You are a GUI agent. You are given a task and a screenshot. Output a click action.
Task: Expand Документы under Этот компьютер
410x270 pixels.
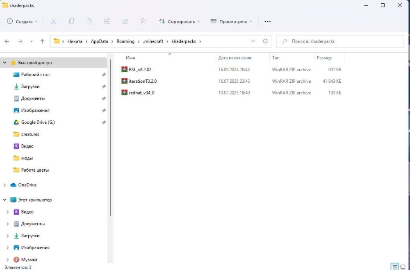click(7, 224)
